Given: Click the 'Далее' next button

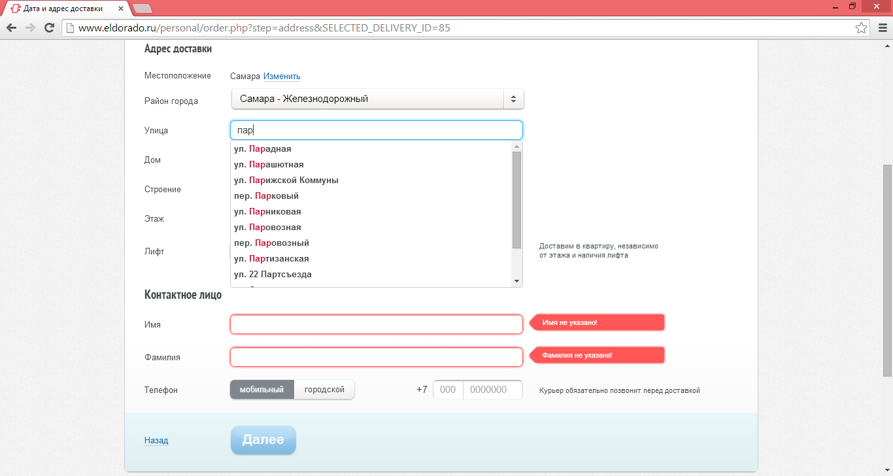Looking at the screenshot, I should [x=263, y=440].
